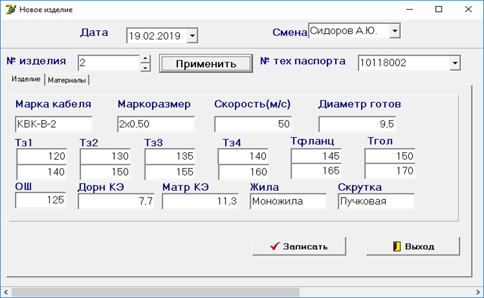
Task: Switch to the Изделие tab
Action: [26, 79]
